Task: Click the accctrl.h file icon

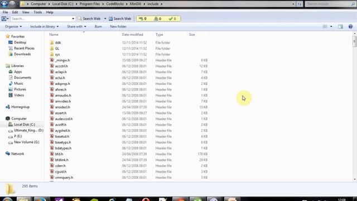Action: (52, 66)
